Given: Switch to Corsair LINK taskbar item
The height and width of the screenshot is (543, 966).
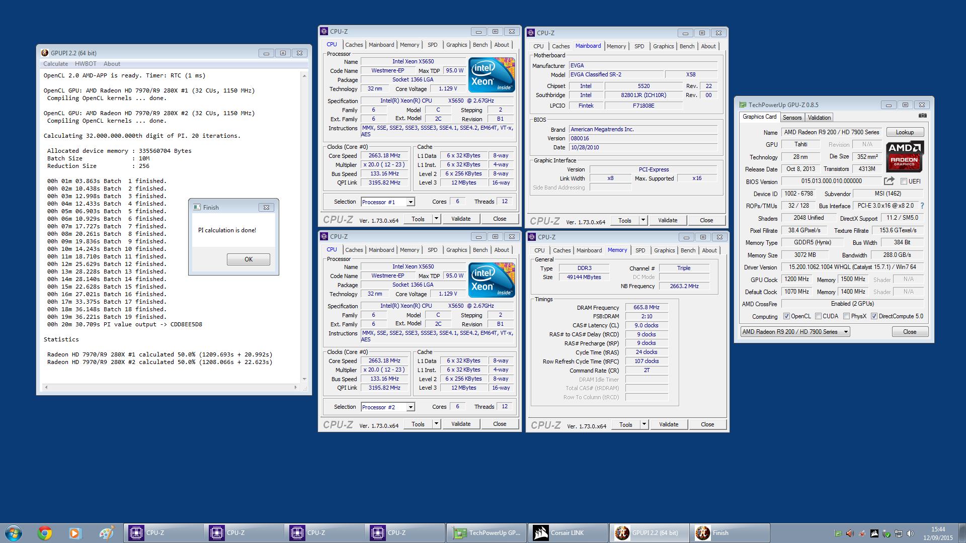Looking at the screenshot, I should (568, 533).
